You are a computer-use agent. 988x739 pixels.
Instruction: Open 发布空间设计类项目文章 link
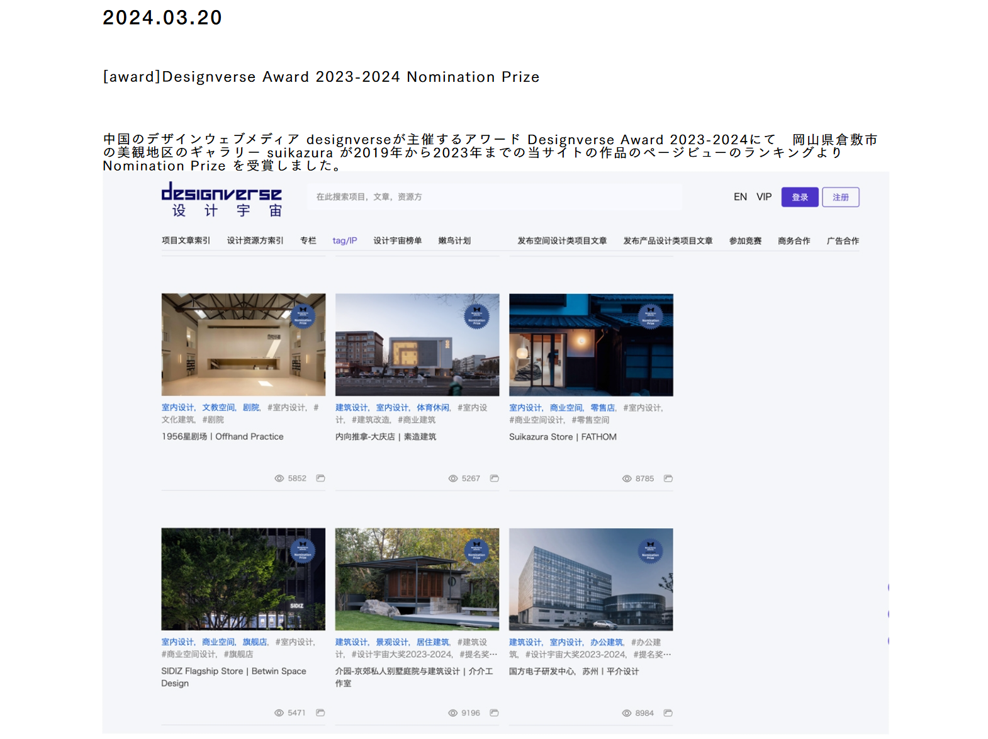[562, 240]
